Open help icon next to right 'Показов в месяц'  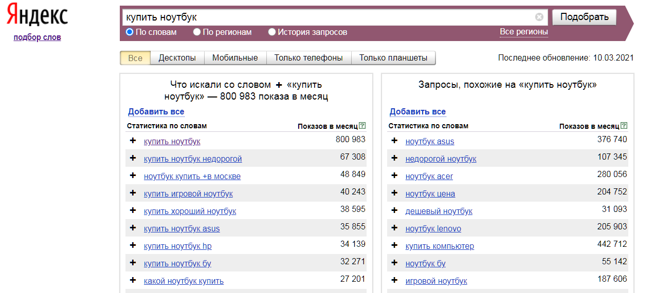click(624, 125)
